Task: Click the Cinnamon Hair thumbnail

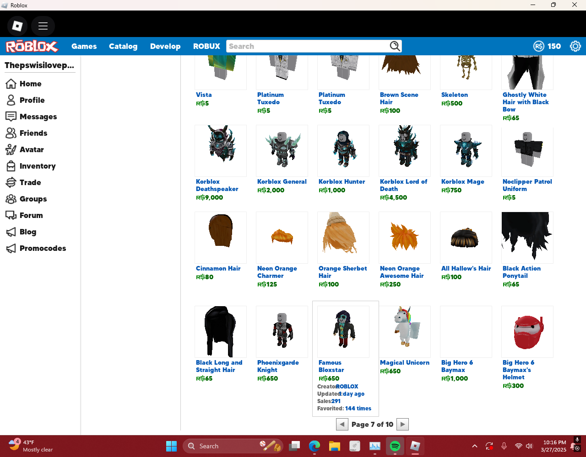Action: click(221, 238)
